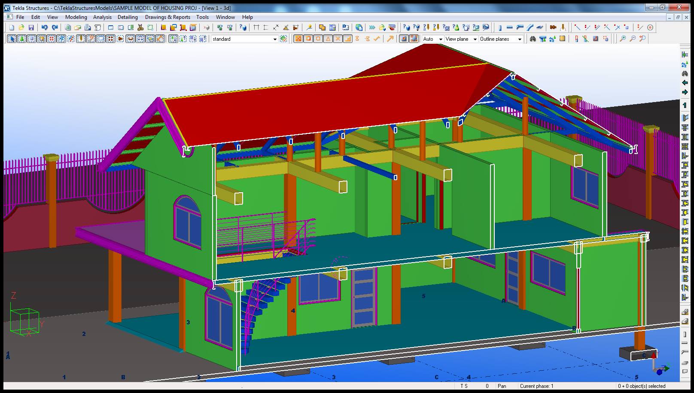This screenshot has width=694, height=393.
Task: Click the 'Current phase: 1' status field
Action: pos(537,386)
